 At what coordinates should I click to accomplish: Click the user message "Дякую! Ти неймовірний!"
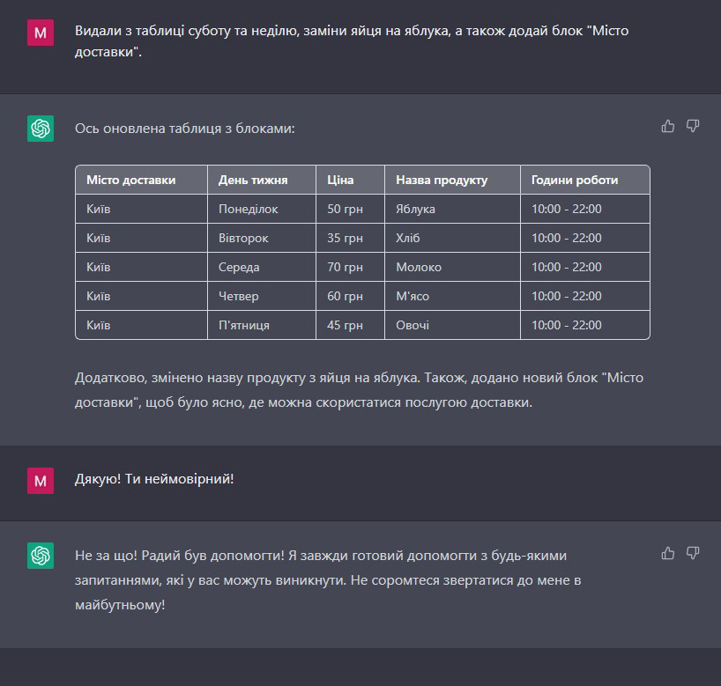coord(155,480)
